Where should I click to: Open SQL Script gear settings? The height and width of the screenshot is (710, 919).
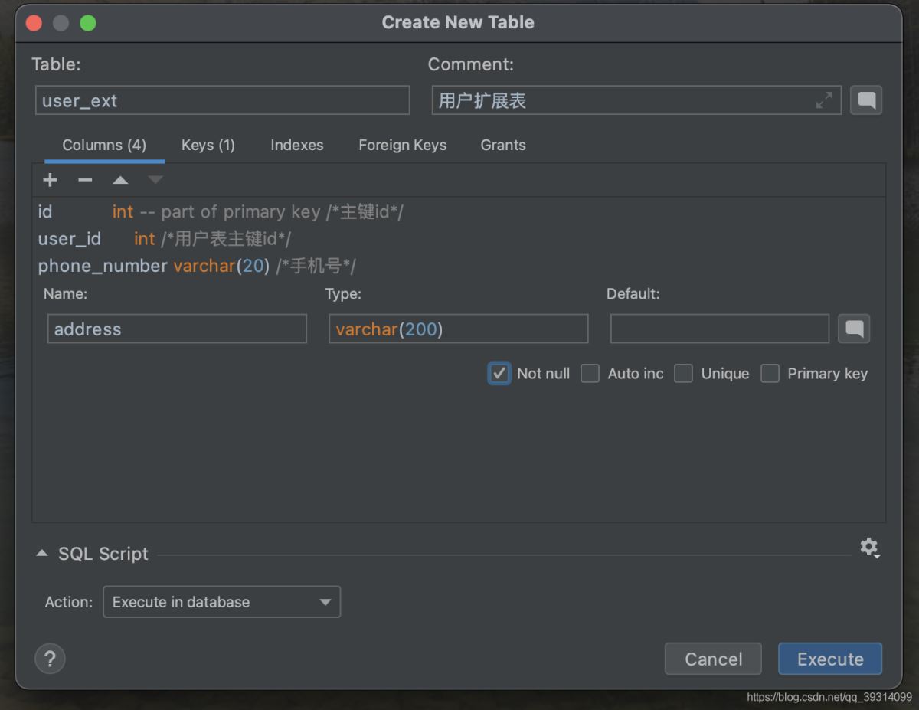click(x=868, y=547)
